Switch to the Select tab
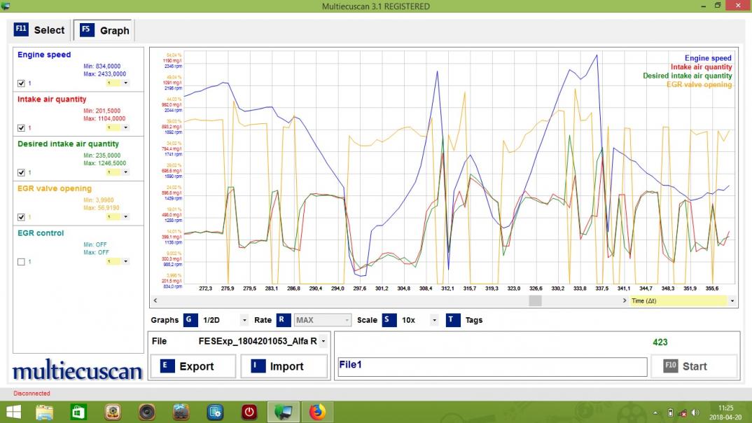This screenshot has width=752, height=423. click(39, 30)
